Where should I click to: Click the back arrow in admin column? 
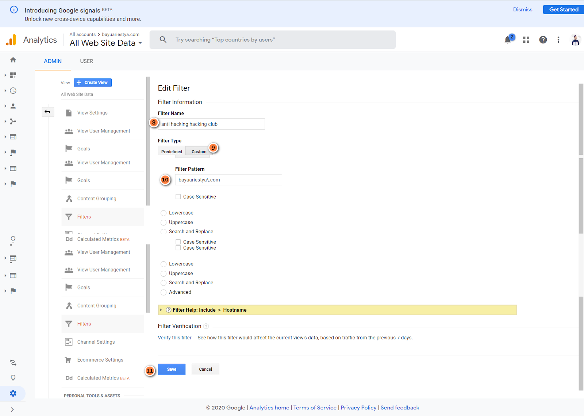click(x=47, y=112)
